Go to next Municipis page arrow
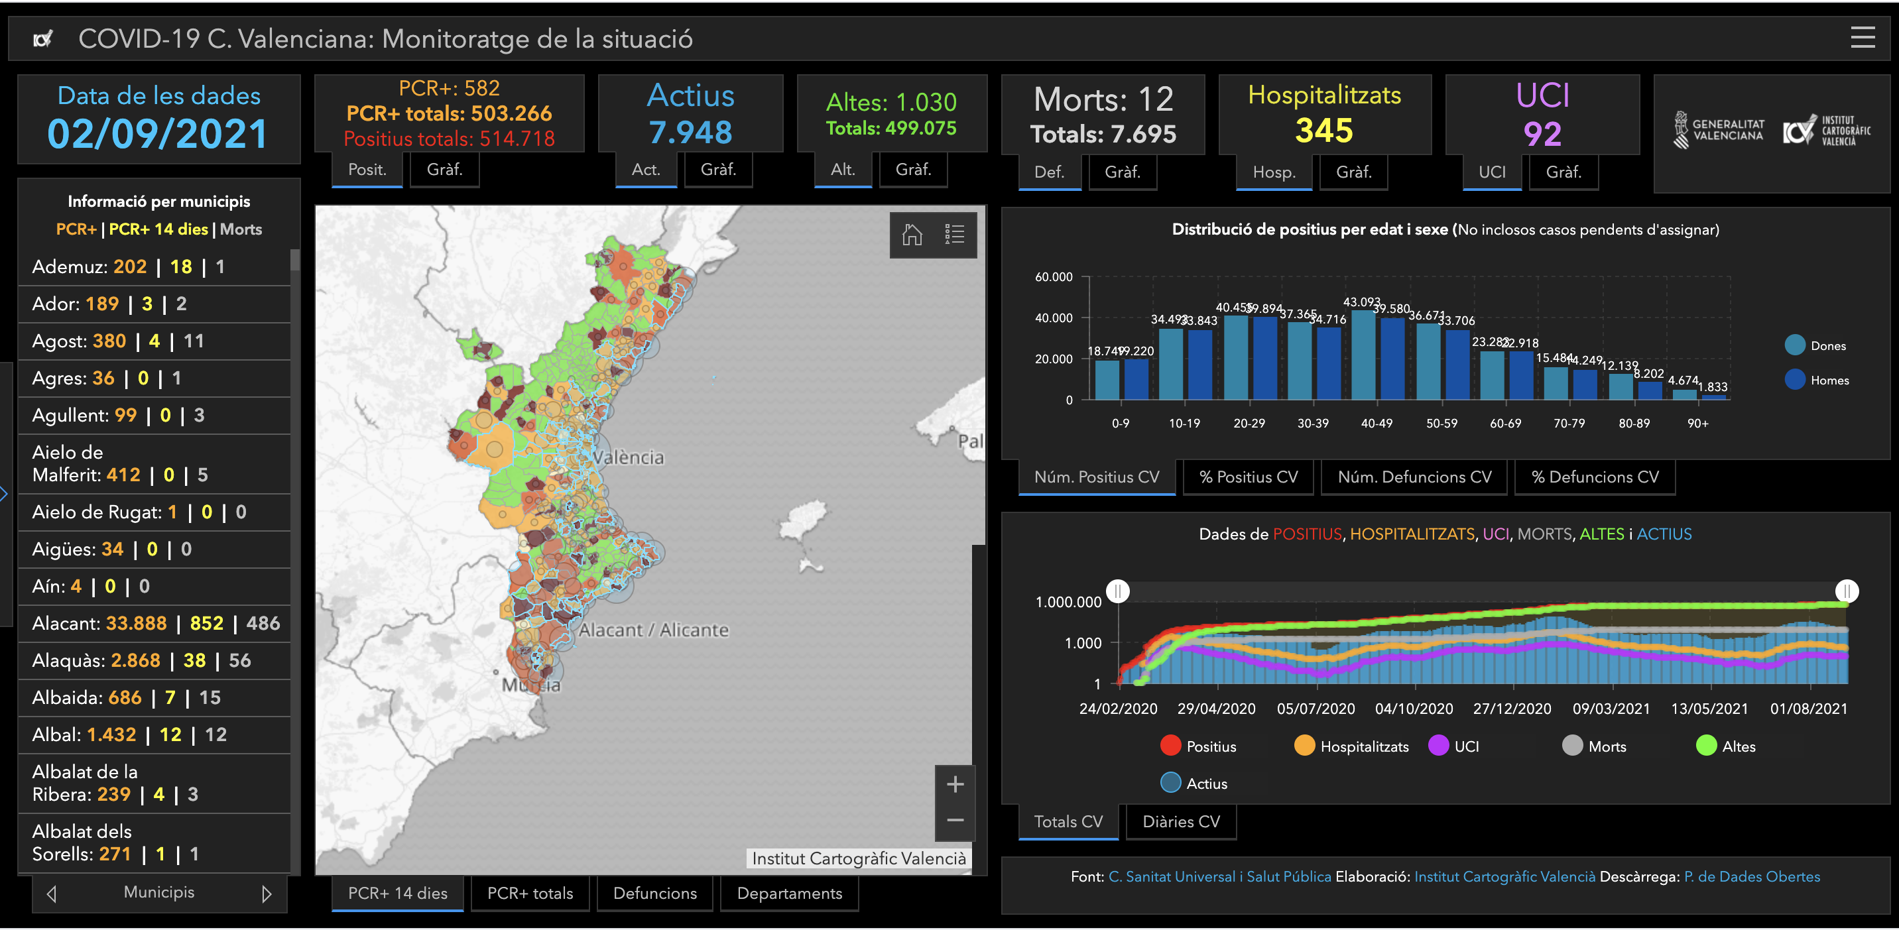This screenshot has width=1899, height=932. [x=266, y=894]
